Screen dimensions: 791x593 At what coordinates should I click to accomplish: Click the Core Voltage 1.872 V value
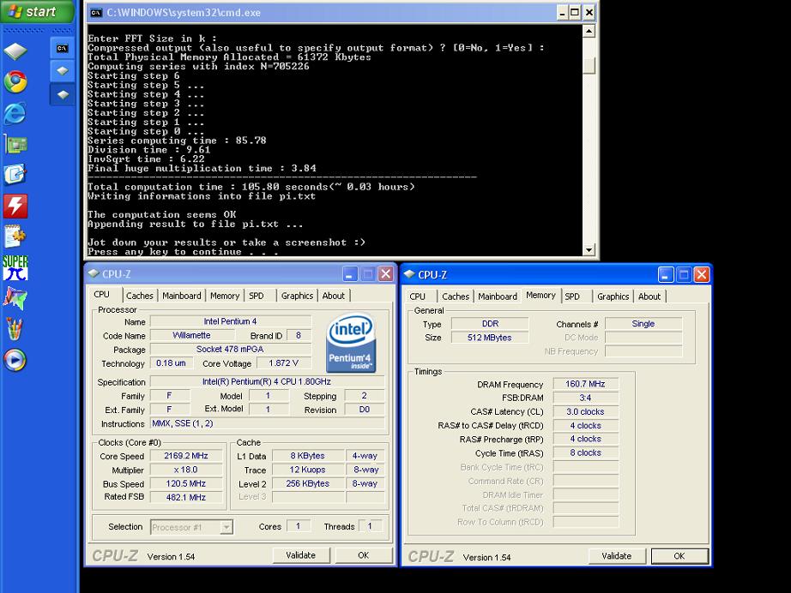pyautogui.click(x=283, y=362)
